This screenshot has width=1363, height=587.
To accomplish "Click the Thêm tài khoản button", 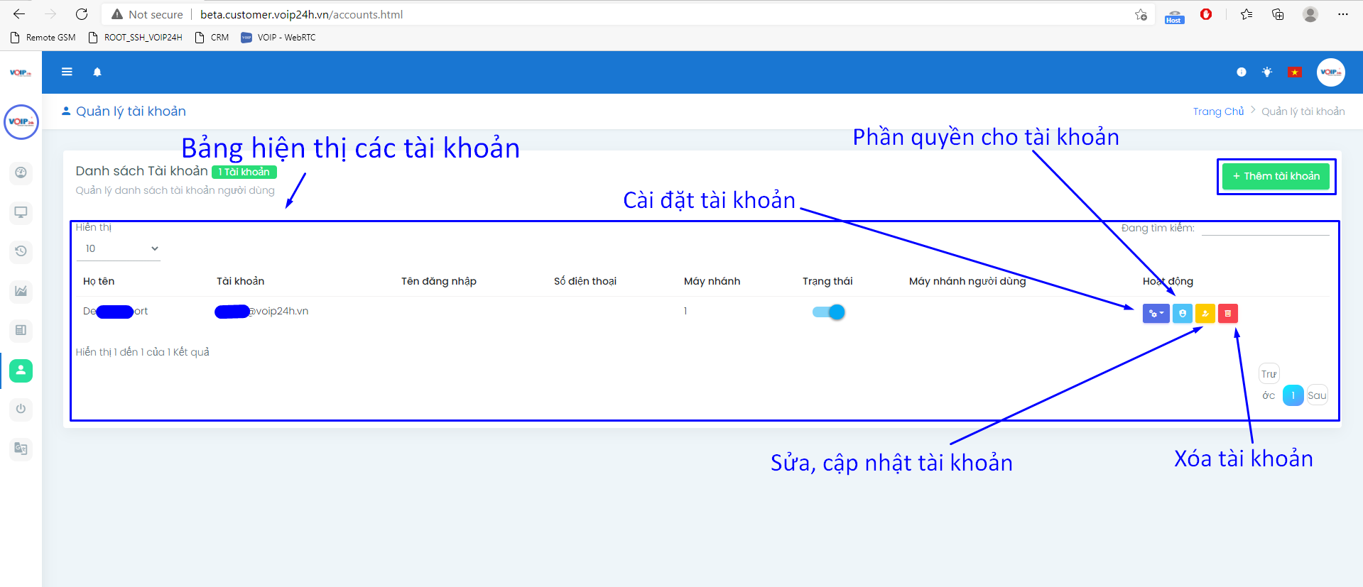I will (x=1276, y=176).
